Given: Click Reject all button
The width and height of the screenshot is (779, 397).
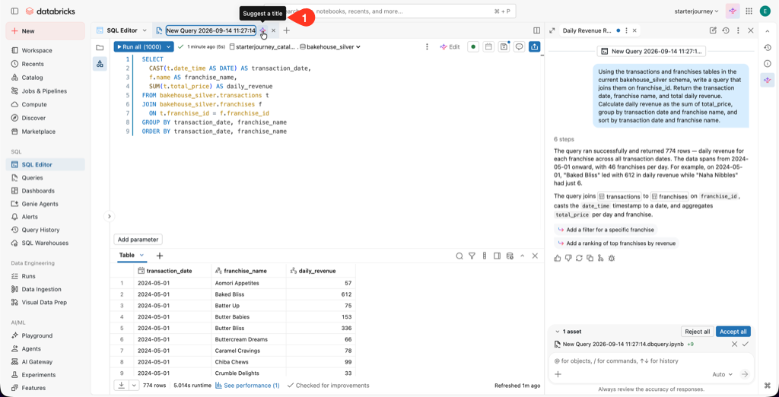Looking at the screenshot, I should pyautogui.click(x=697, y=332).
